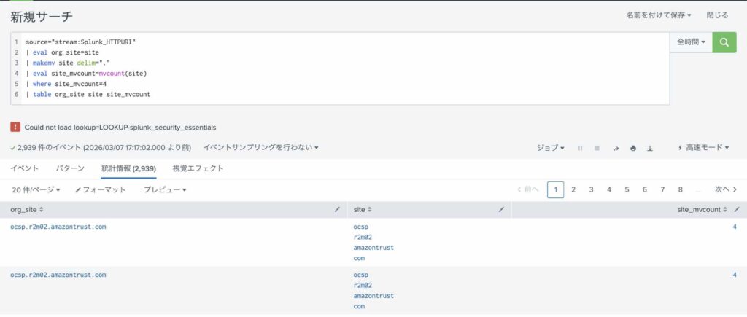This screenshot has width=747, height=317.
Task: Click the red lookup error warning icon
Action: 15,127
